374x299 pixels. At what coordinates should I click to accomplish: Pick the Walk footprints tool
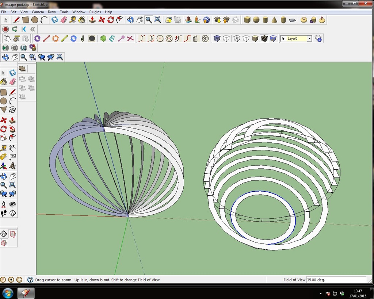pos(4,213)
